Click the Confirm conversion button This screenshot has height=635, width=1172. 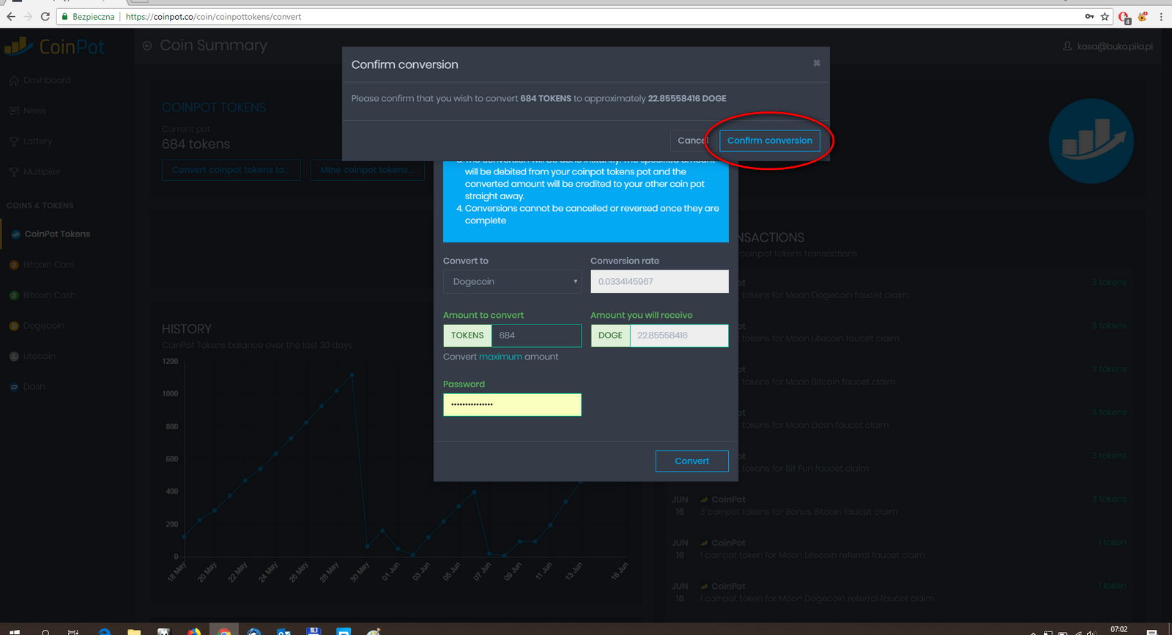click(x=769, y=141)
